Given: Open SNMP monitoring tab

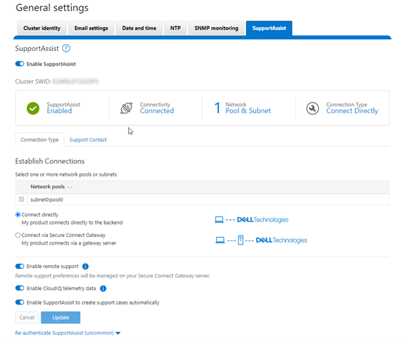Looking at the screenshot, I should click(x=216, y=28).
